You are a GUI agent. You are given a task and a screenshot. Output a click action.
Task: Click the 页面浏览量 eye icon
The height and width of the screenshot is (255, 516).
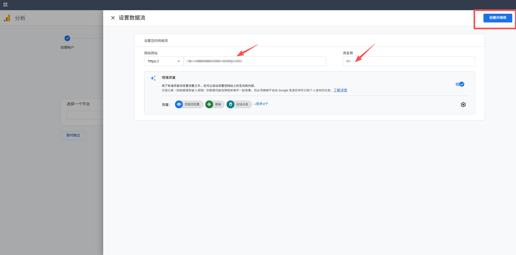pos(179,104)
